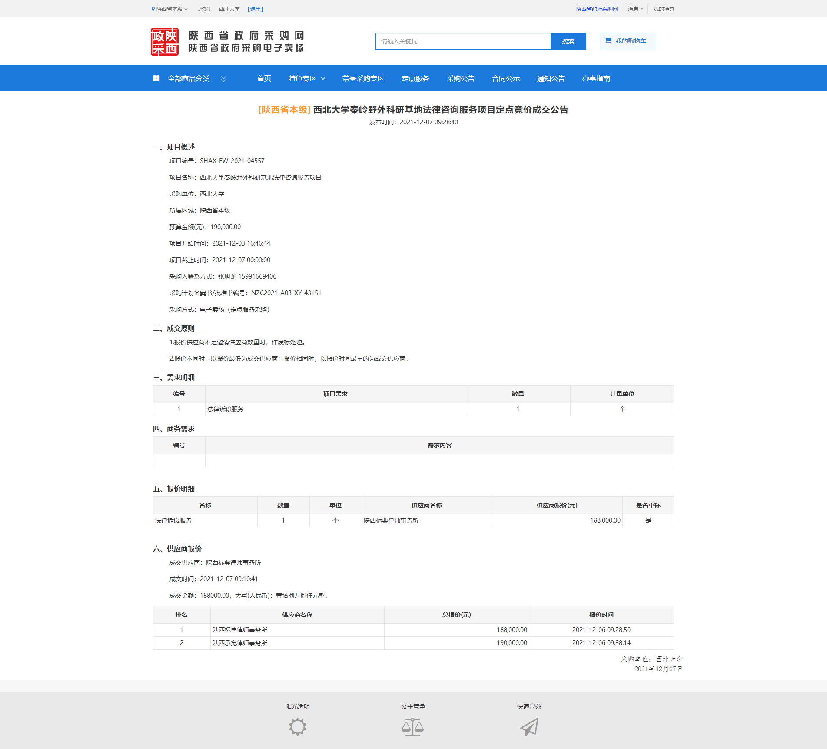The width and height of the screenshot is (827, 749).
Task: Click the red 陕西政采 seal logo
Action: click(164, 42)
